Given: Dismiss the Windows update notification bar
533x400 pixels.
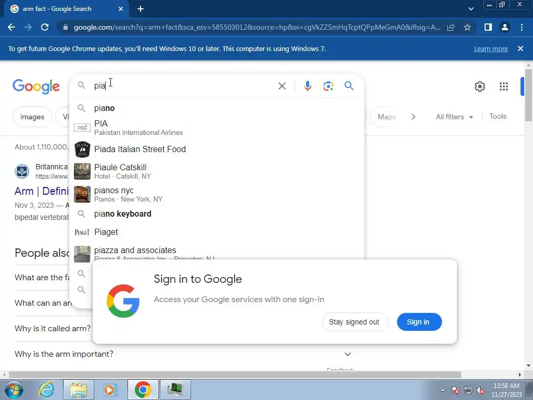Looking at the screenshot, I should click(521, 48).
